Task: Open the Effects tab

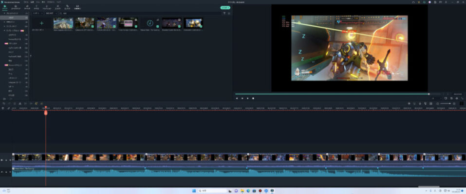Action: point(57,7)
